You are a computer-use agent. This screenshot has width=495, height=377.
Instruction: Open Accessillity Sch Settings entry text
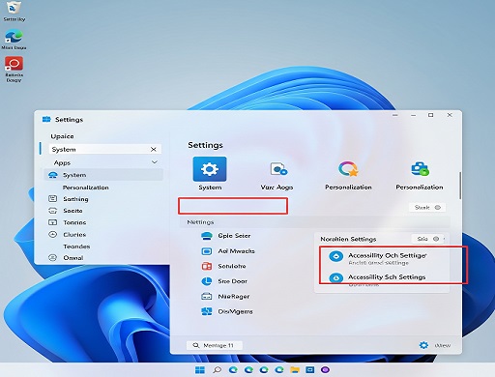[x=387, y=277]
